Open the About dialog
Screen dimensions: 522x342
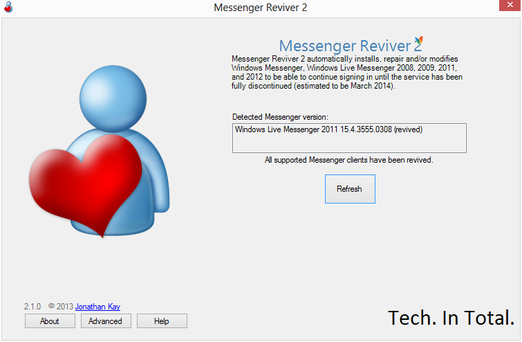click(x=50, y=321)
